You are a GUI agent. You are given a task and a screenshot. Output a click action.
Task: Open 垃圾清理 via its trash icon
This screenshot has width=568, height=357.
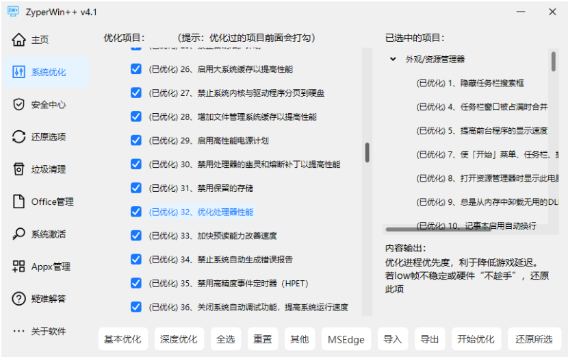[x=19, y=169]
